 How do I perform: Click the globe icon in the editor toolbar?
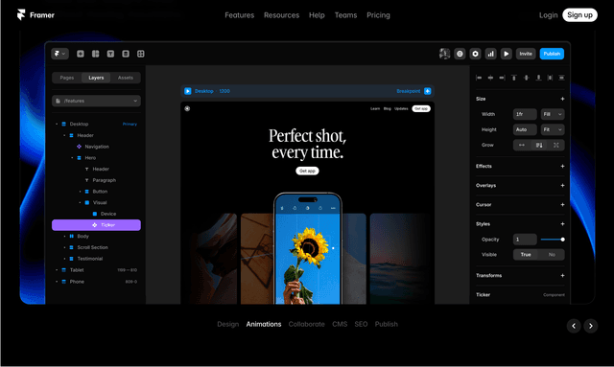click(460, 54)
